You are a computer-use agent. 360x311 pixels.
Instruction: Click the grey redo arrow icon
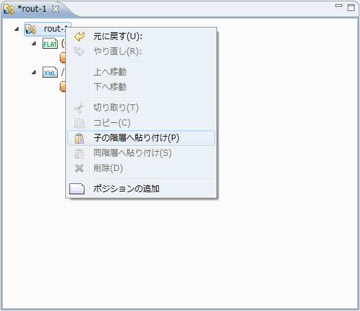click(79, 51)
